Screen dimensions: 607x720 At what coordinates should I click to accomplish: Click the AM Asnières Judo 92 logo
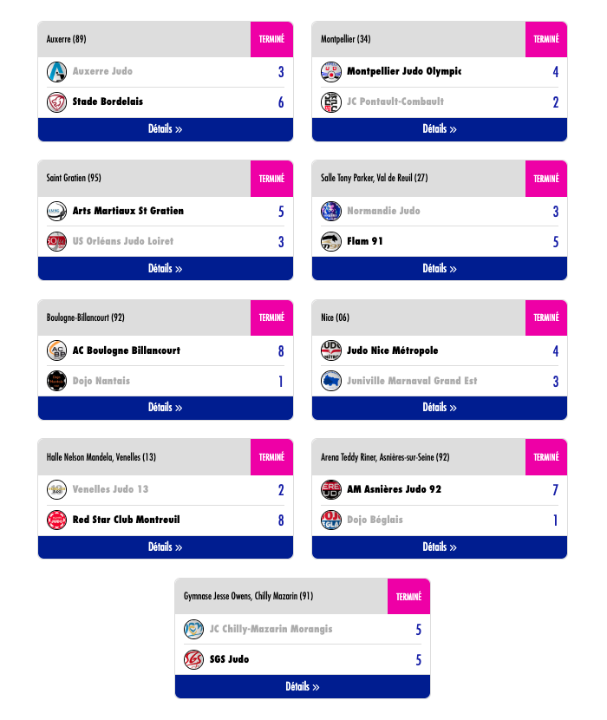tap(330, 489)
